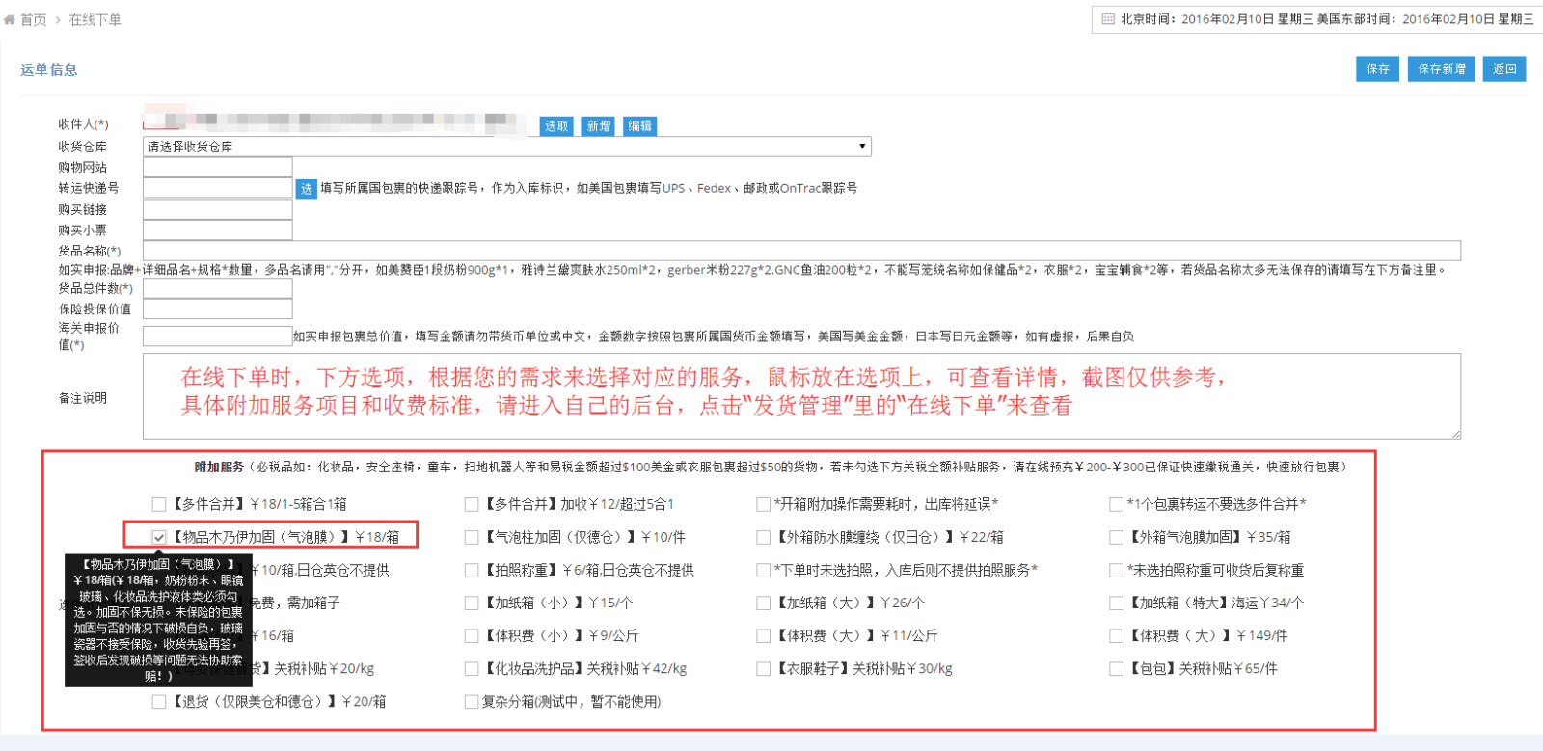Focus the 转运快递号 input field
Image resolution: width=1543 pixels, height=751 pixels.
[218, 188]
